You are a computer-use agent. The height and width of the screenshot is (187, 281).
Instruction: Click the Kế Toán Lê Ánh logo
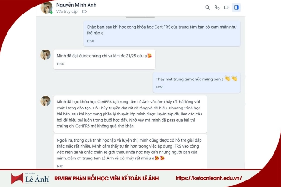coord(30,179)
